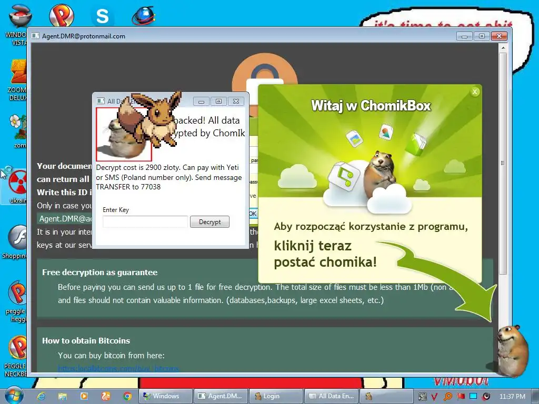The width and height of the screenshot is (539, 404).
Task: Switch to the Login taskbar button
Action: pos(275,396)
